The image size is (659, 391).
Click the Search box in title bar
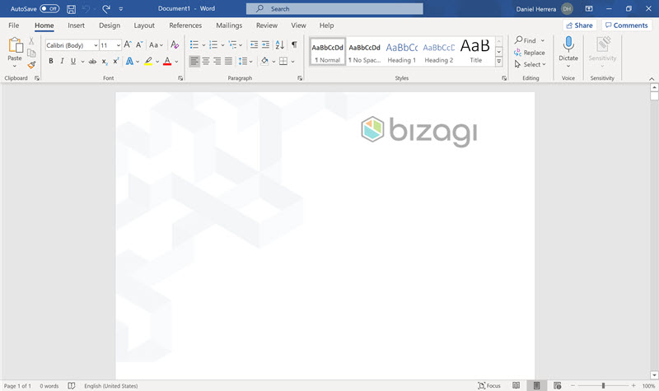pyautogui.click(x=334, y=9)
